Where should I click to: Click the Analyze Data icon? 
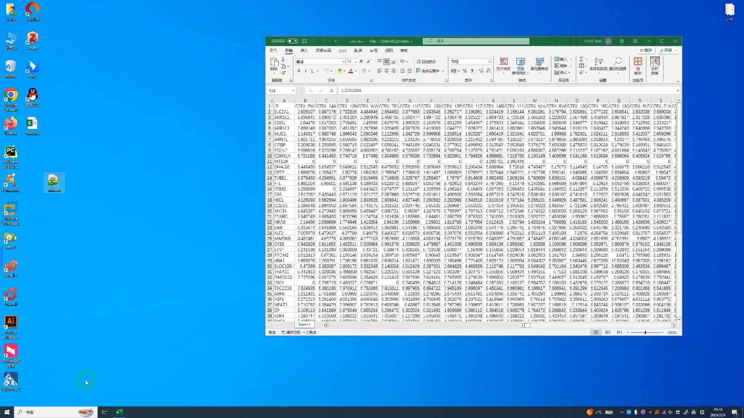tap(655, 66)
